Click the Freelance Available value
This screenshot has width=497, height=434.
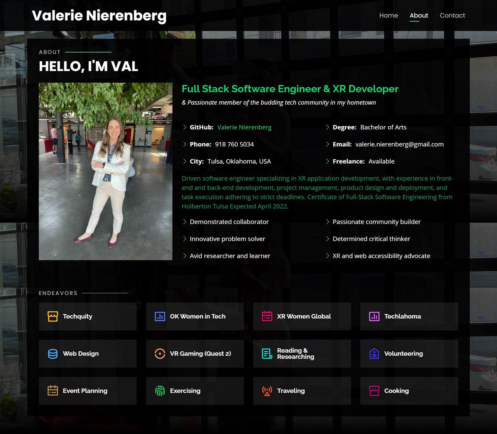pyautogui.click(x=381, y=161)
